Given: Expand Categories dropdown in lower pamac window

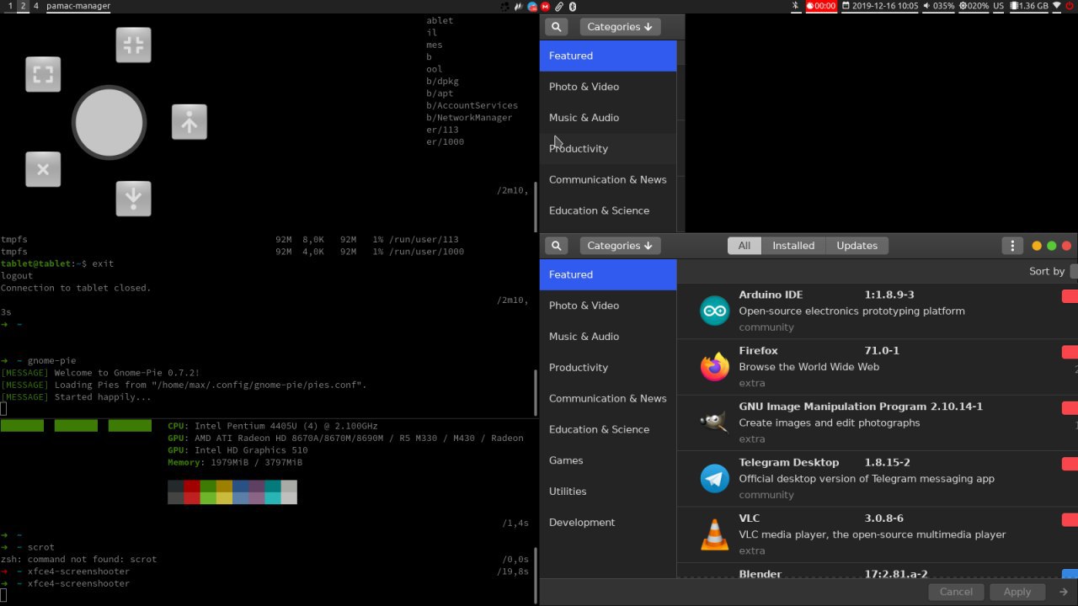Looking at the screenshot, I should pos(620,246).
